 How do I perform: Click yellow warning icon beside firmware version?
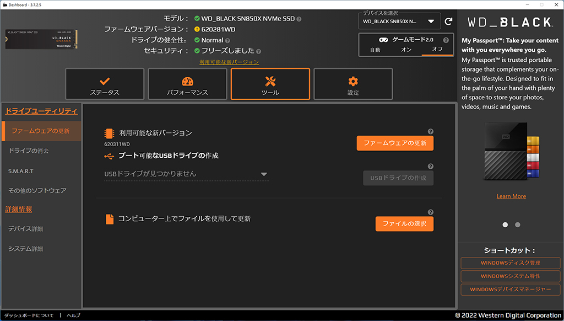(x=197, y=29)
